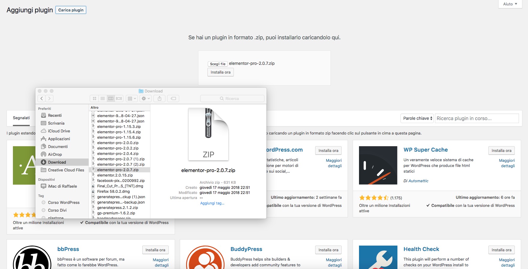Switch Finder to cover flow view
Viewport: 528px width, 269px height.
pos(119,98)
